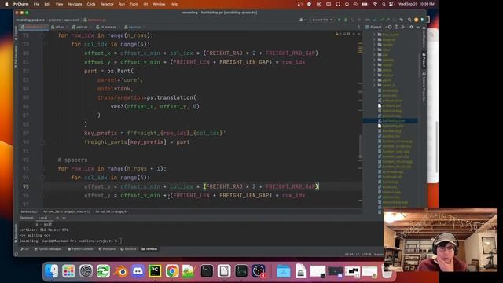Toggle fold marker on line 78 for-loop
503x283 pixels.
pyautogui.click(x=42, y=35)
